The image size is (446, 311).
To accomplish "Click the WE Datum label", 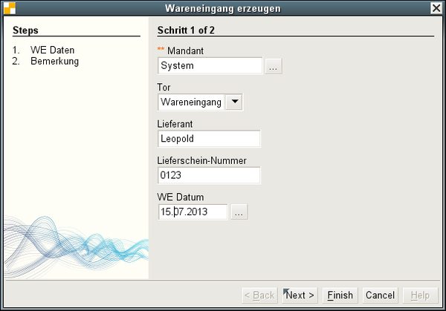I will pyautogui.click(x=181, y=197).
